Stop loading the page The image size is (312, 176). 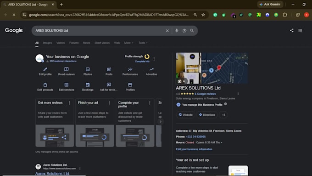[x=14, y=15]
